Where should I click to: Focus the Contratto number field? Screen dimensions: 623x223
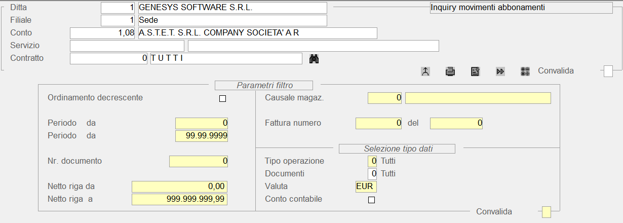[x=109, y=59]
